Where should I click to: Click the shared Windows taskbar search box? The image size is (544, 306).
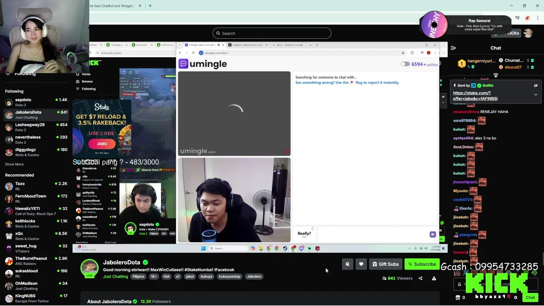pos(227,248)
